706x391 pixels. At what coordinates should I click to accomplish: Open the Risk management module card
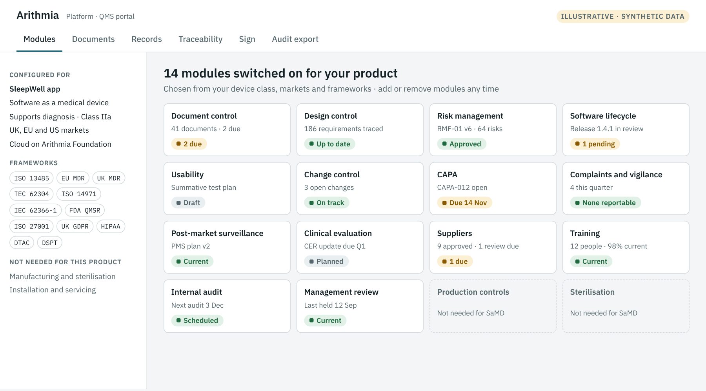[493, 130]
